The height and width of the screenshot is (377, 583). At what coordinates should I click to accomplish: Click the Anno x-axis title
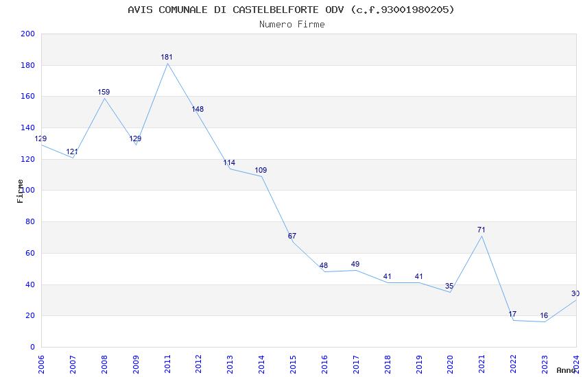click(x=566, y=370)
